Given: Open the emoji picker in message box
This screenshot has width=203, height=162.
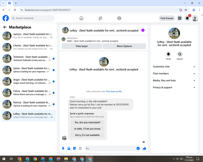Looking at the screenshot, I should point(138,149).
